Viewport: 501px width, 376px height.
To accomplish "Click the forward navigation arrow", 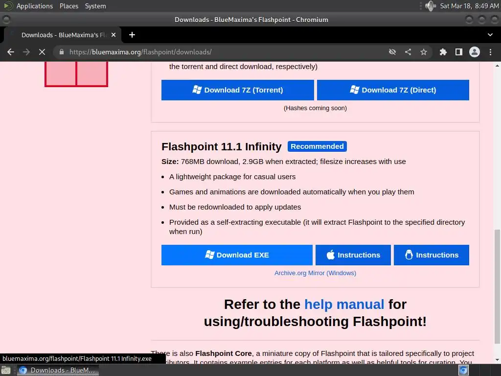I will click(x=26, y=52).
